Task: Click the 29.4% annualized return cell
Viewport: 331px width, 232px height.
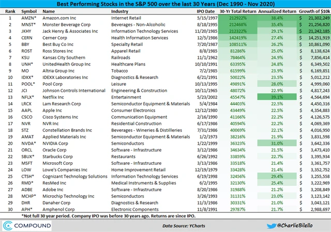Action: pyautogui.click(x=277, y=176)
